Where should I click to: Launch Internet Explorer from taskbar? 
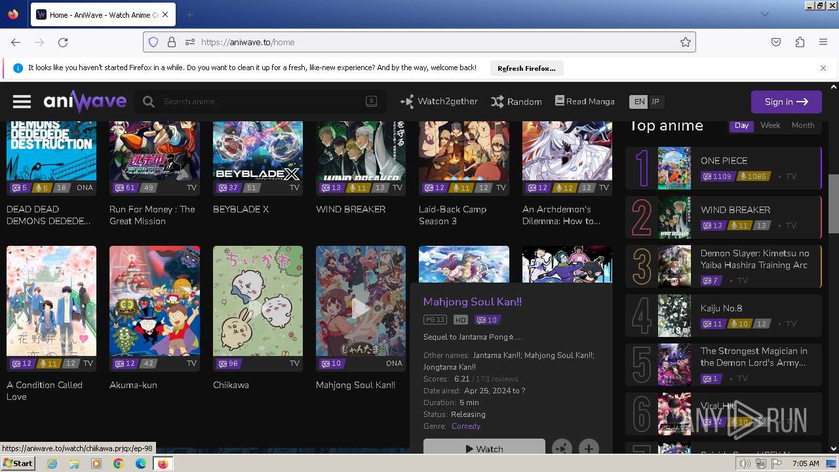point(52,463)
